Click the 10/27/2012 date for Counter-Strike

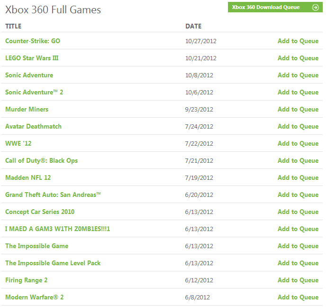(201, 41)
